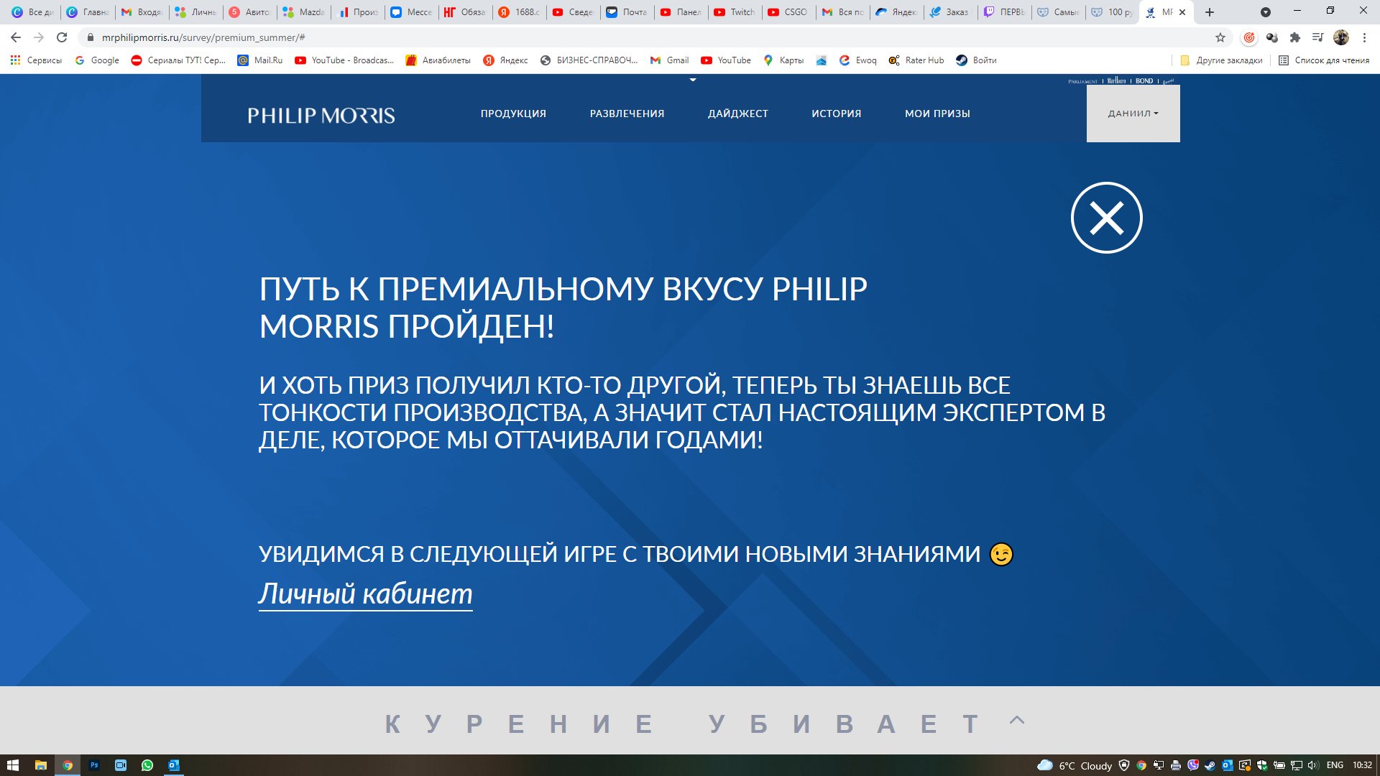
Task: Open the ИСТОРИЯ menu item
Action: coord(836,114)
